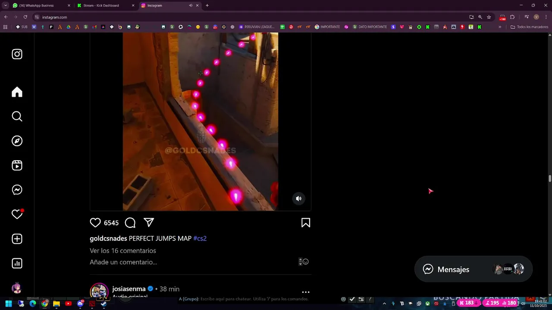Open Chrome apps grid icon
The width and height of the screenshot is (552, 310).
5,27
